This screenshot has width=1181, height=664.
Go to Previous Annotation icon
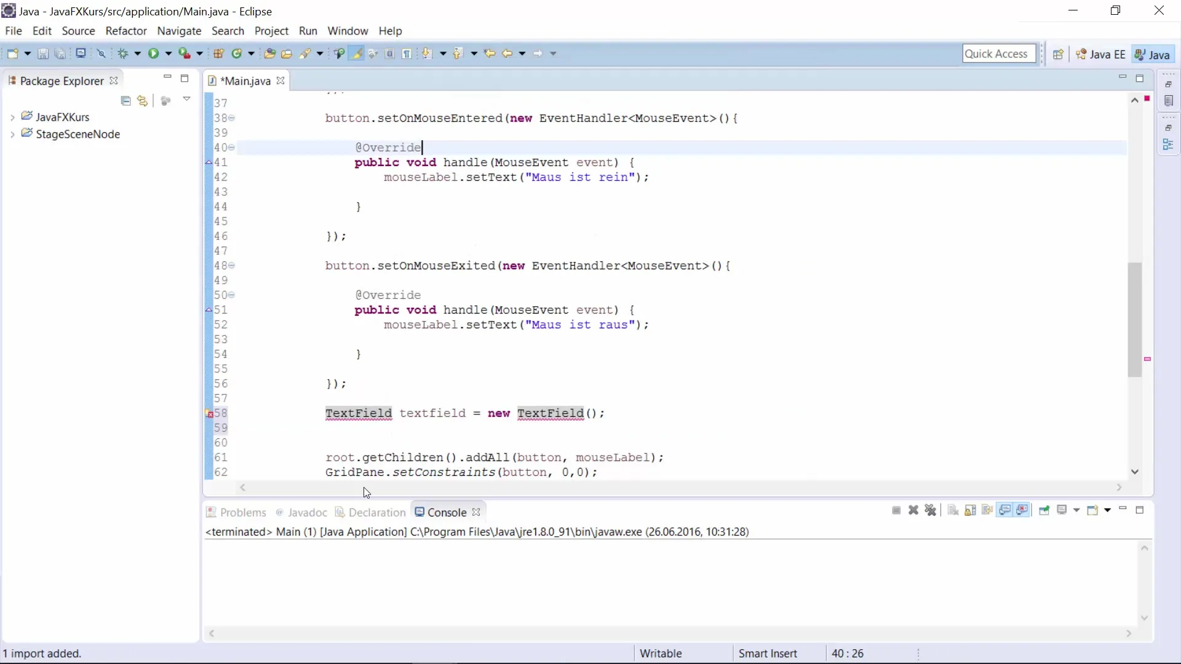pyautogui.click(x=458, y=53)
